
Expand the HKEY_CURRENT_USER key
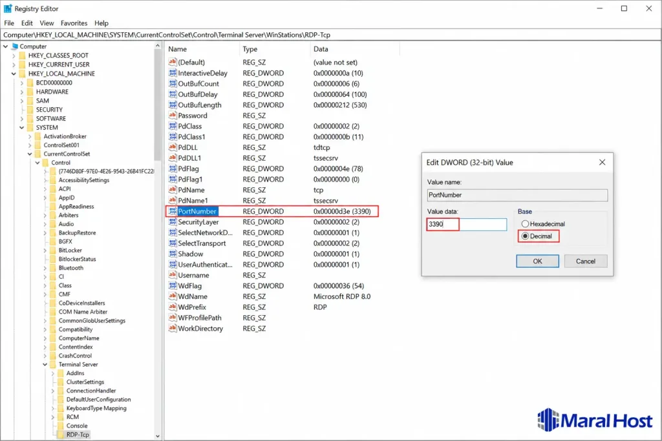click(14, 65)
